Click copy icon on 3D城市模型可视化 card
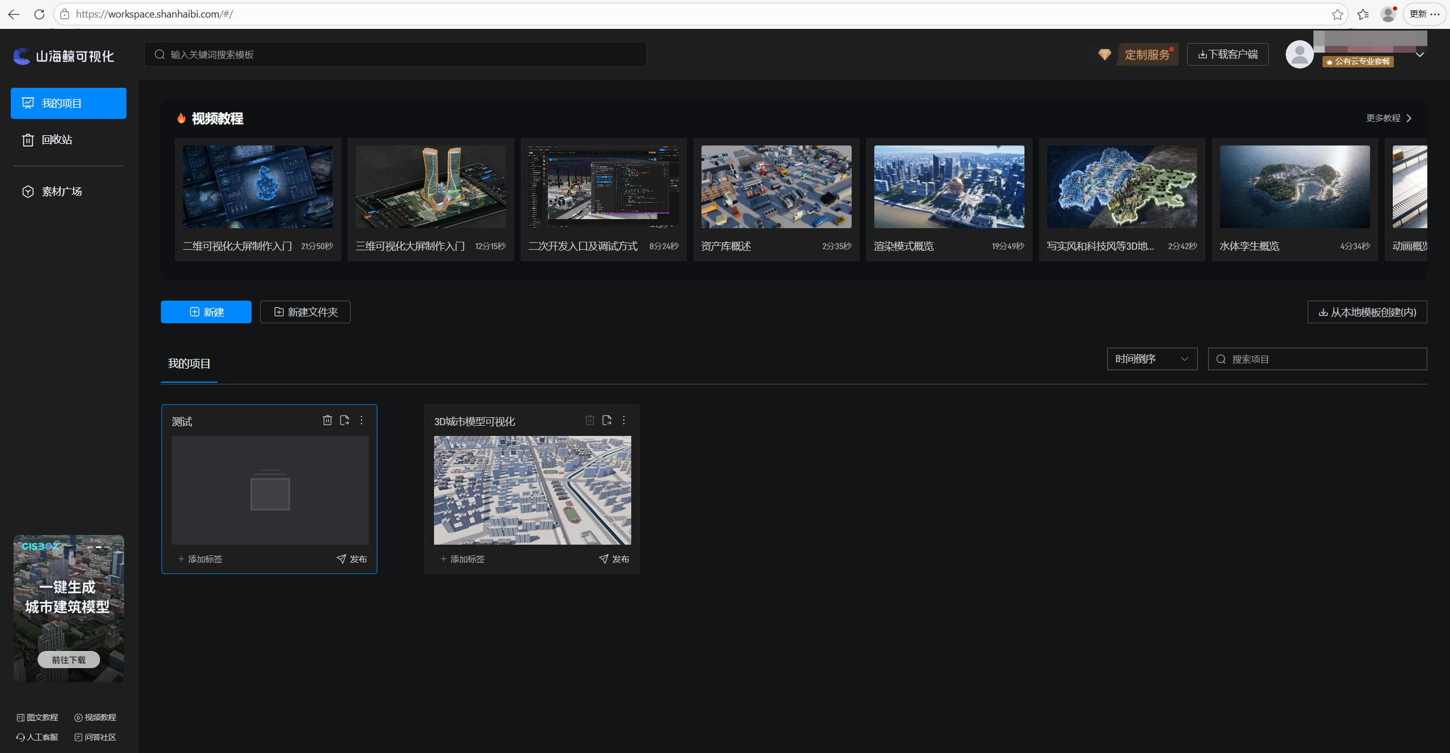The height and width of the screenshot is (753, 1450). 606,420
